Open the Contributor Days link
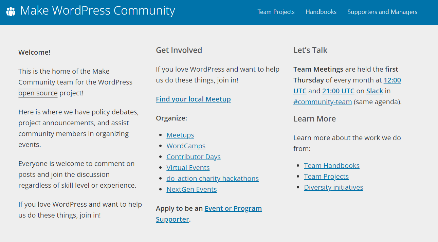Image resolution: width=438 pixels, height=242 pixels. click(x=194, y=157)
